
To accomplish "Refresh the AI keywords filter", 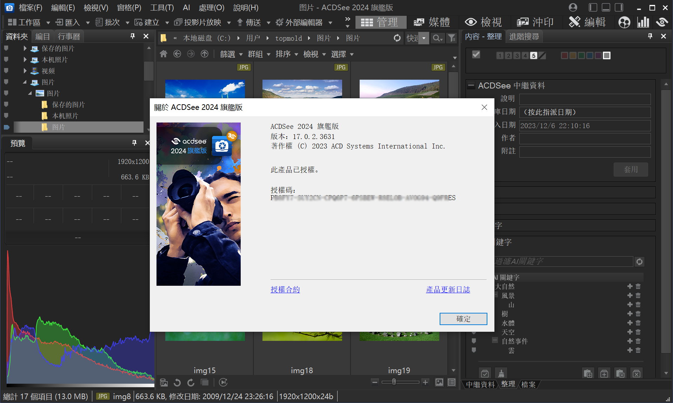I will 639,262.
